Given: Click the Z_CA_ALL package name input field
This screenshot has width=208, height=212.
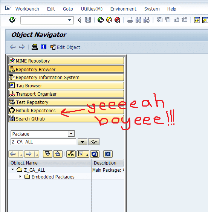Looking at the screenshot, I should tap(44, 142).
